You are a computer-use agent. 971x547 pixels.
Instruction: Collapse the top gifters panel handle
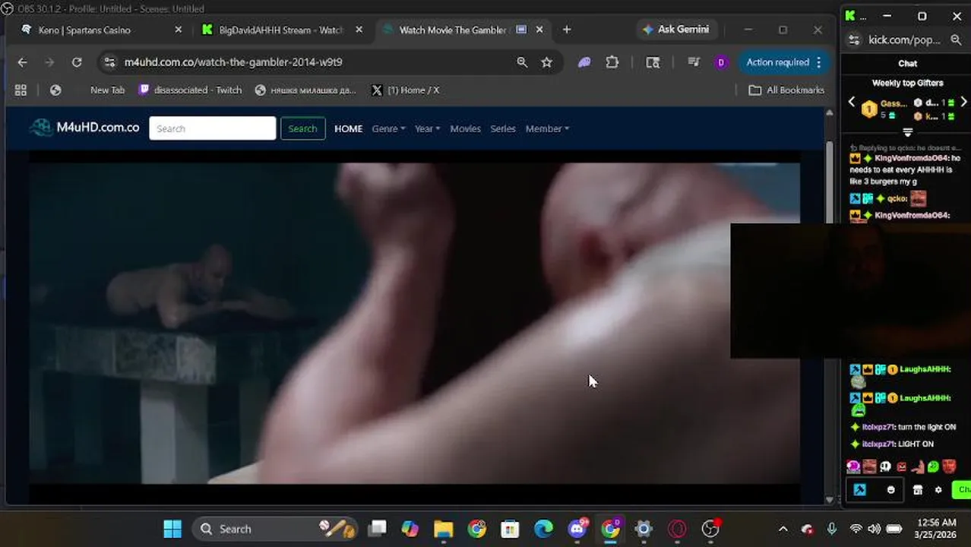[907, 132]
